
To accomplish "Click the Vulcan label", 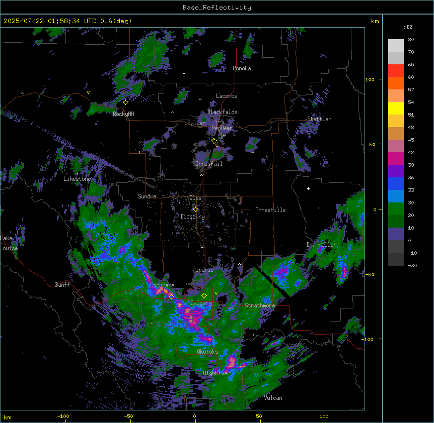I will pos(273,398).
